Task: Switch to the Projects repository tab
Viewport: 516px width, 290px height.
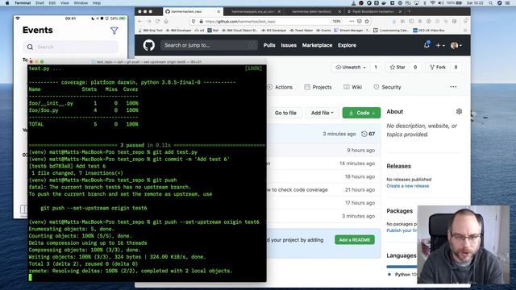Action: [x=318, y=87]
